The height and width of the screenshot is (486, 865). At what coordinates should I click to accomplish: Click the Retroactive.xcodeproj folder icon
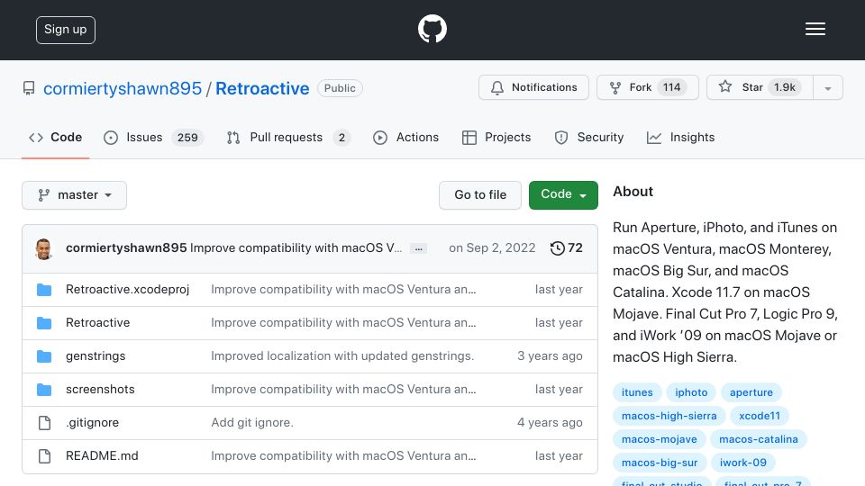tap(44, 290)
